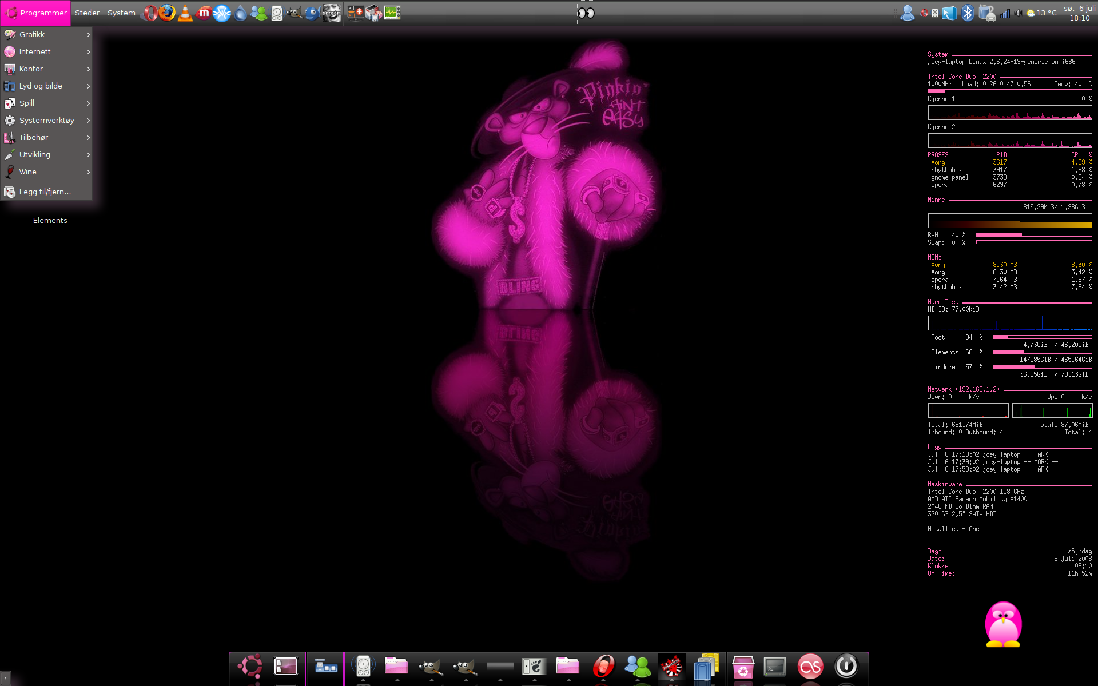The image size is (1098, 686).
Task: Launch Deluge water-drop icon
Action: (241, 13)
